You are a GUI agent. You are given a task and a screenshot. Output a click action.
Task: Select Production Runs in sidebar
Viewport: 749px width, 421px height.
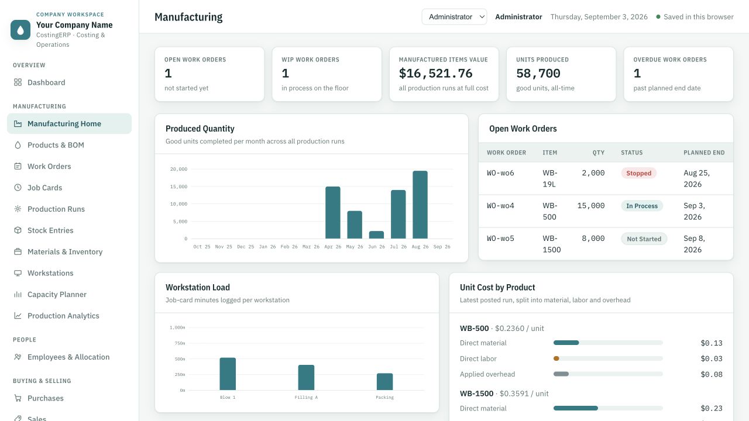(69, 209)
